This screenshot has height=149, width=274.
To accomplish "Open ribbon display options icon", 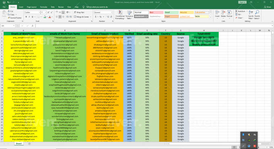I will (251, 2).
